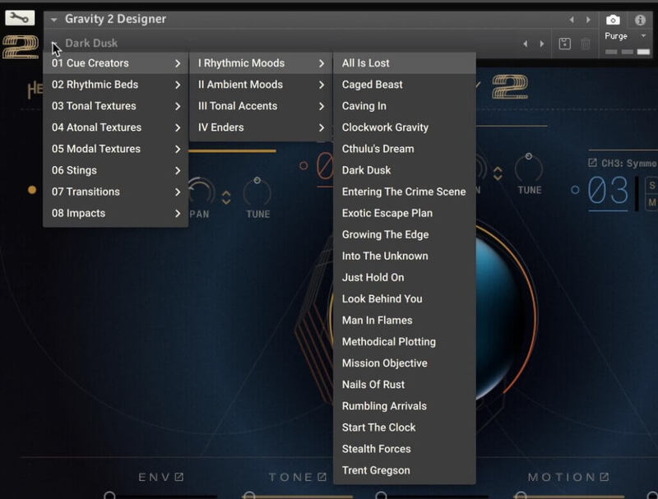This screenshot has height=499, width=658.
Task: Open the Gravity 2 Designer instrument dropdown
Action: point(53,19)
